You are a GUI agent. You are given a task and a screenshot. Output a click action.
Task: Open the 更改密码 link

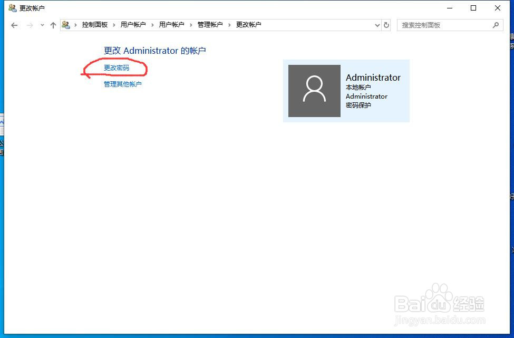(x=117, y=69)
